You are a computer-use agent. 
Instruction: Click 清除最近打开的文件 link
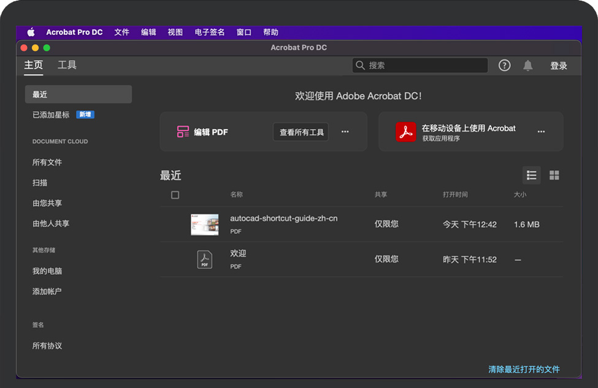[x=524, y=370]
